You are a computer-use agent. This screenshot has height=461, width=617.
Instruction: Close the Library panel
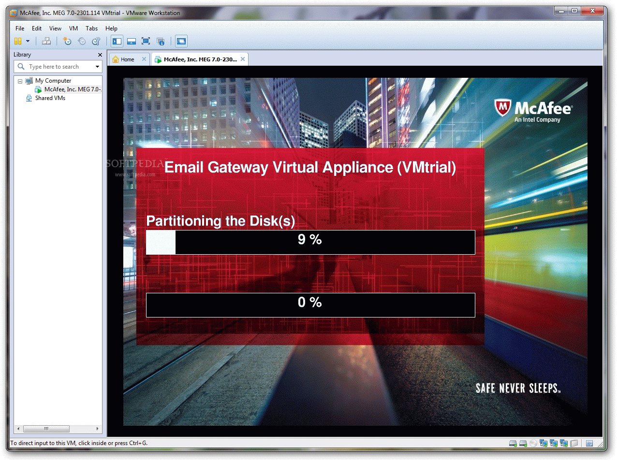click(x=100, y=55)
